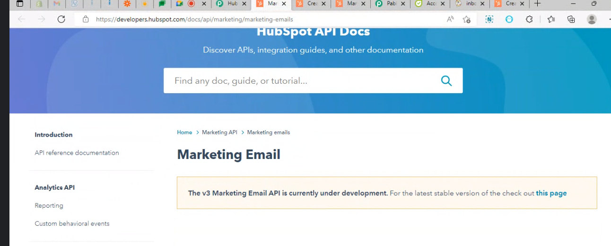Open the Favorites list icon
611x246 pixels.
pyautogui.click(x=551, y=19)
